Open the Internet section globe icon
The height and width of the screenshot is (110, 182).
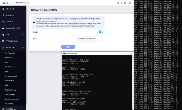click(x=3, y=9)
